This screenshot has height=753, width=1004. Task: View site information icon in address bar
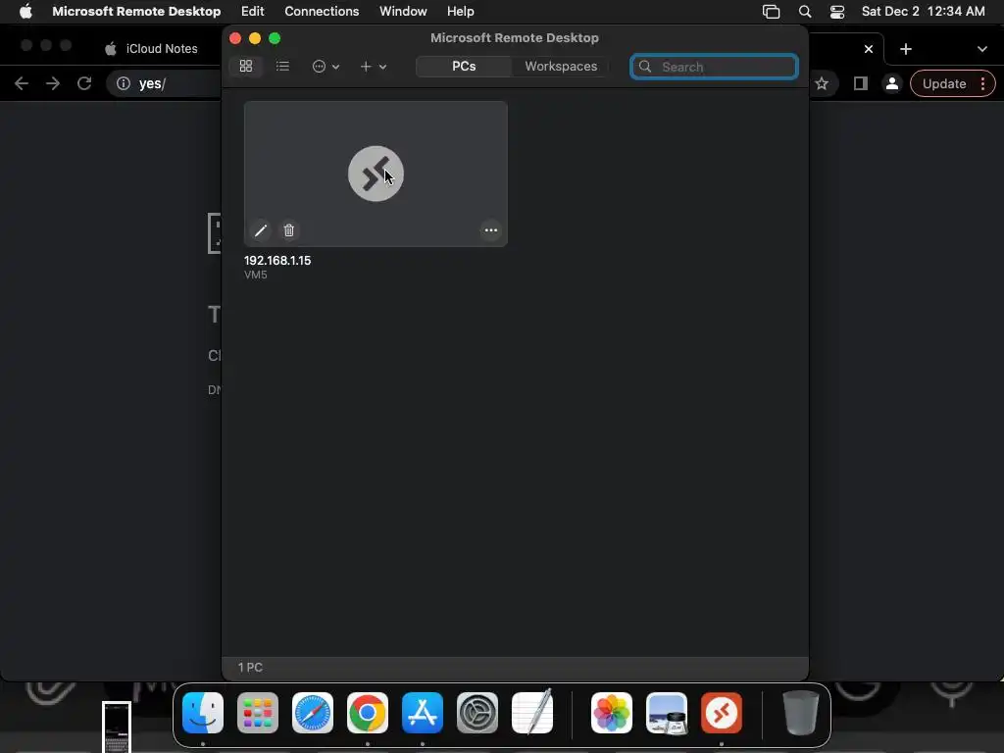tap(124, 84)
